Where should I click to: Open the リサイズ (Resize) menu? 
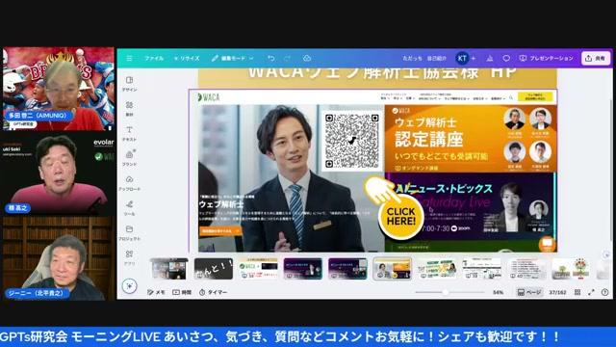(187, 58)
